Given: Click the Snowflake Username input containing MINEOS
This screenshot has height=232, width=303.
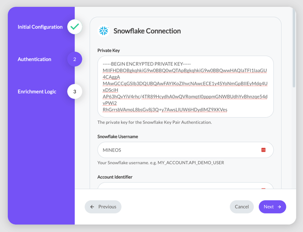Looking at the screenshot, I should tap(179, 150).
